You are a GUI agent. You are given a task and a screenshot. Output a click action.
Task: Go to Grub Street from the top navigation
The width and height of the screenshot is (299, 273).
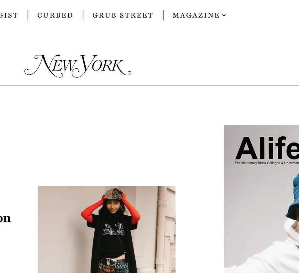(x=123, y=15)
